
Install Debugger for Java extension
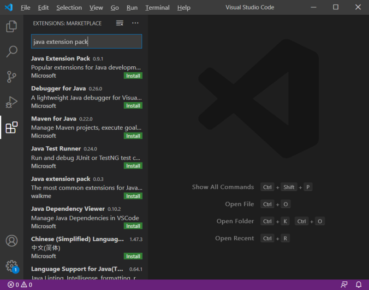click(x=133, y=106)
